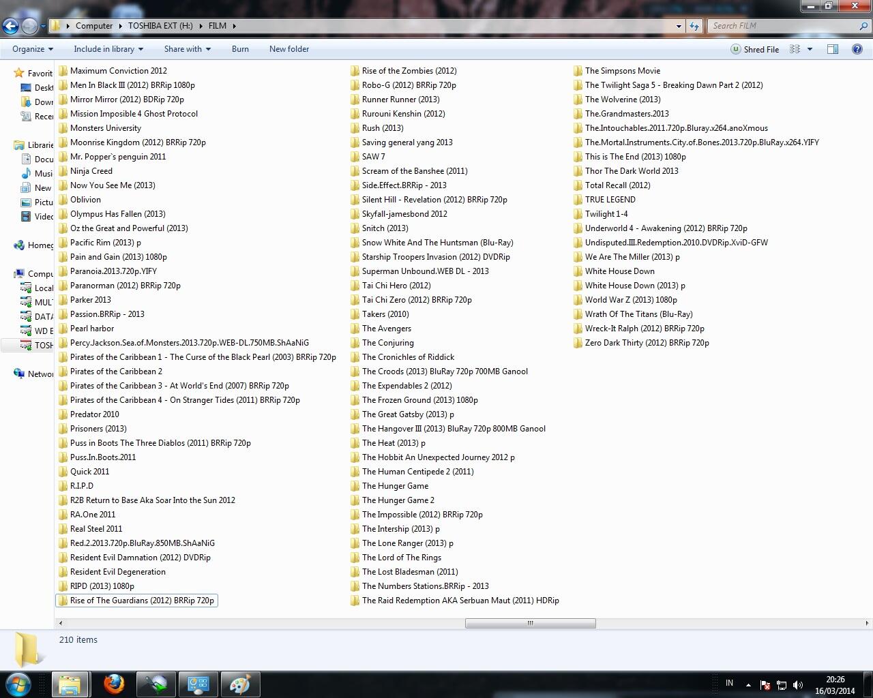Select the Pearl harbor folder
873x698 pixels.
[x=86, y=329]
